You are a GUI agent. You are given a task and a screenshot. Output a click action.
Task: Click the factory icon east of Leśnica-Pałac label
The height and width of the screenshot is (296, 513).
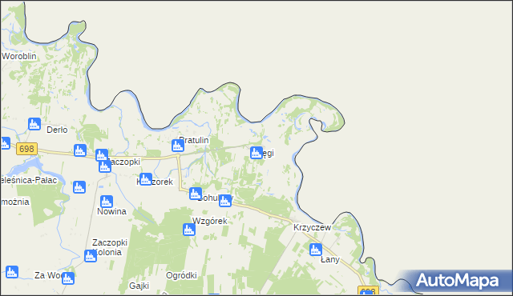79,187
